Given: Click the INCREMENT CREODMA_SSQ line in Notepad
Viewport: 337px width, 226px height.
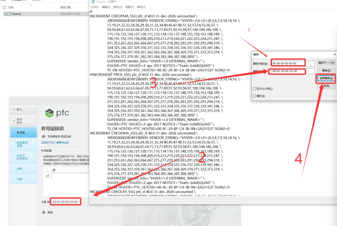Looking at the screenshot, I should pos(144,133).
